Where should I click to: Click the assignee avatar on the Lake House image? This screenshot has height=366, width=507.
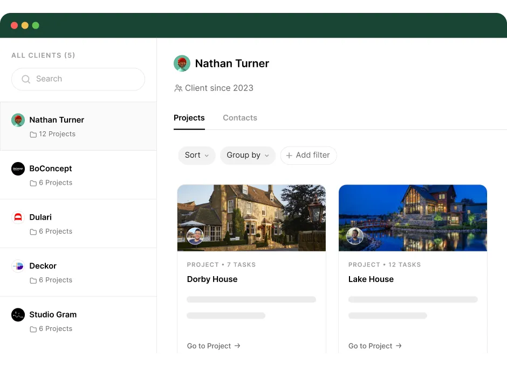click(x=355, y=236)
